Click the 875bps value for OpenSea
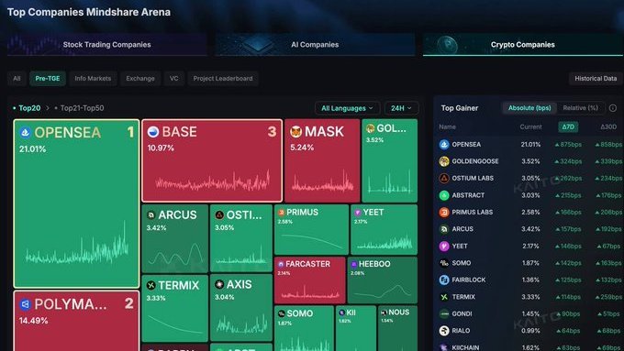The width and height of the screenshot is (624, 351). 568,144
